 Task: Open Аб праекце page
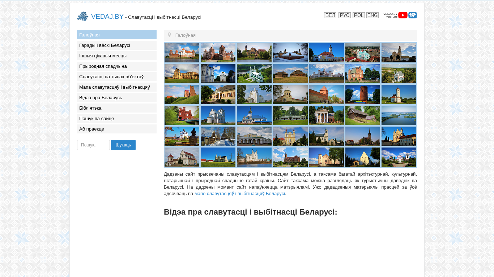[x=117, y=129]
